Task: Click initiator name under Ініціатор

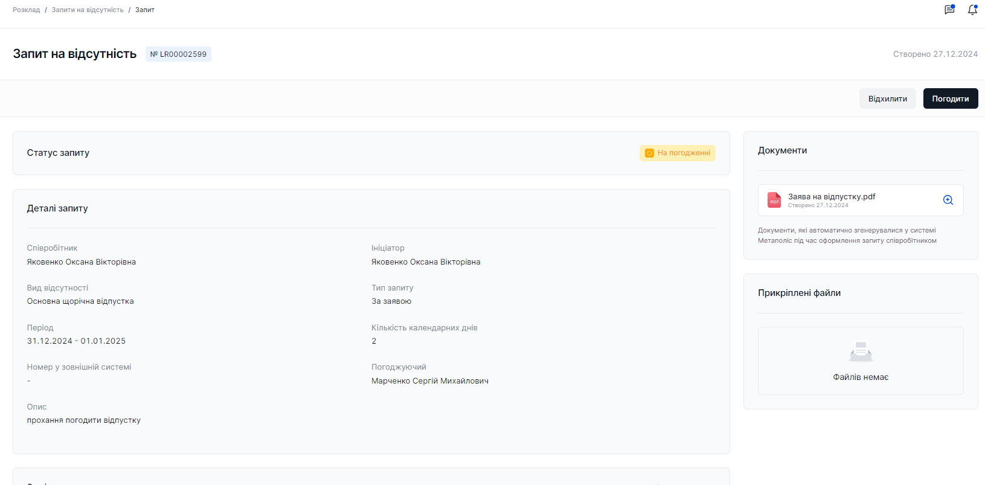Action: point(426,262)
